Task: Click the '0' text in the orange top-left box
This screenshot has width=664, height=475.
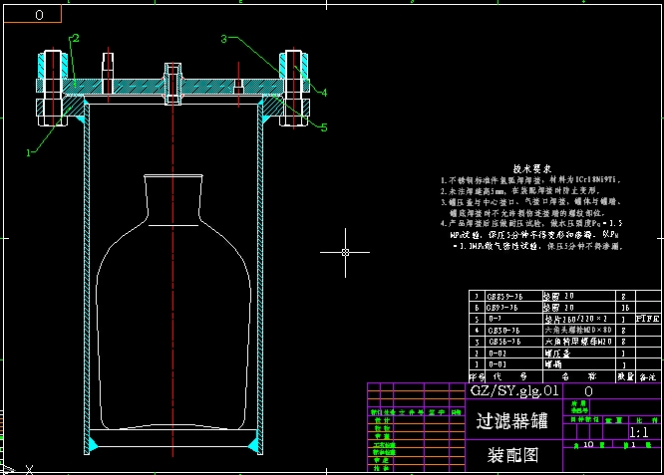Action: [x=40, y=15]
